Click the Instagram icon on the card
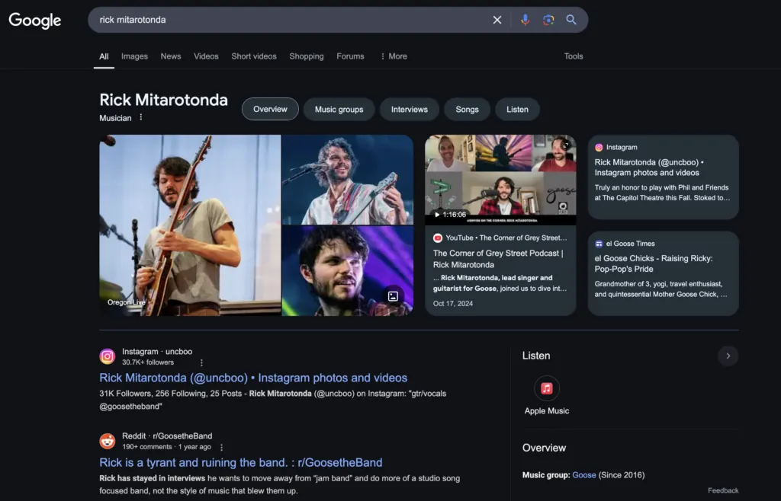 (599, 147)
